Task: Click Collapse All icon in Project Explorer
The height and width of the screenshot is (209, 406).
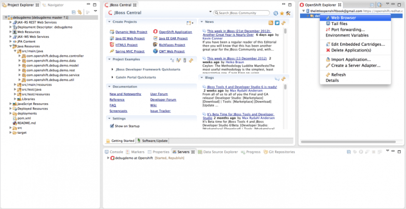Action: click(74, 12)
